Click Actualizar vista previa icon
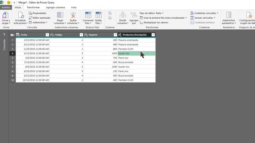 pyautogui.click(x=21, y=15)
